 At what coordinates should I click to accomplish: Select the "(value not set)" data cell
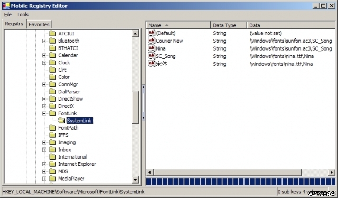[x=266, y=33]
